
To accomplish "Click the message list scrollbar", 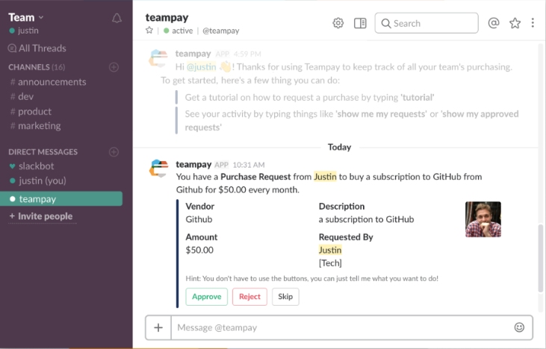I will coord(541,258).
